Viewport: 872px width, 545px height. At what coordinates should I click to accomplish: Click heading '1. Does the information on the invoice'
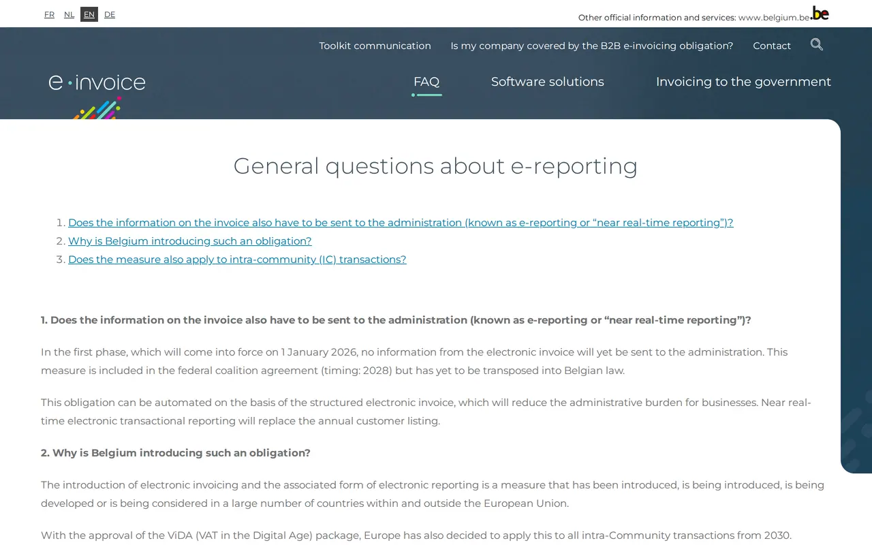pyautogui.click(x=396, y=320)
